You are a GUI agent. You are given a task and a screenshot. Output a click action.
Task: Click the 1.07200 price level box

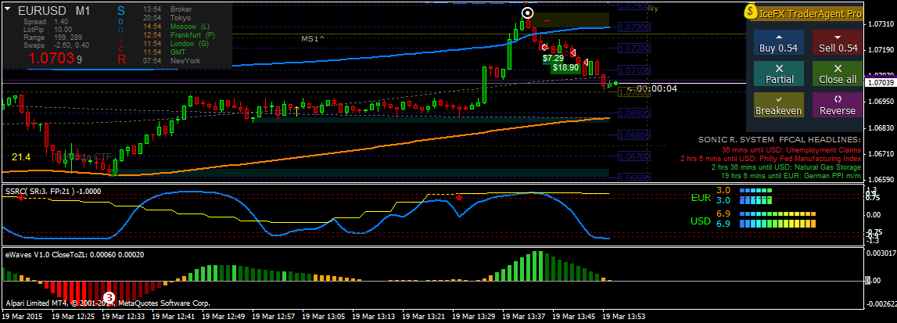635,48
